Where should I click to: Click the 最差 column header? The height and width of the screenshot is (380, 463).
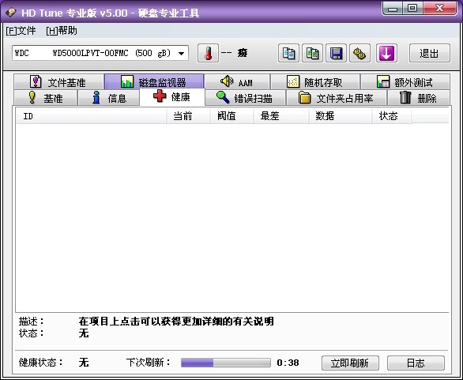(x=280, y=116)
